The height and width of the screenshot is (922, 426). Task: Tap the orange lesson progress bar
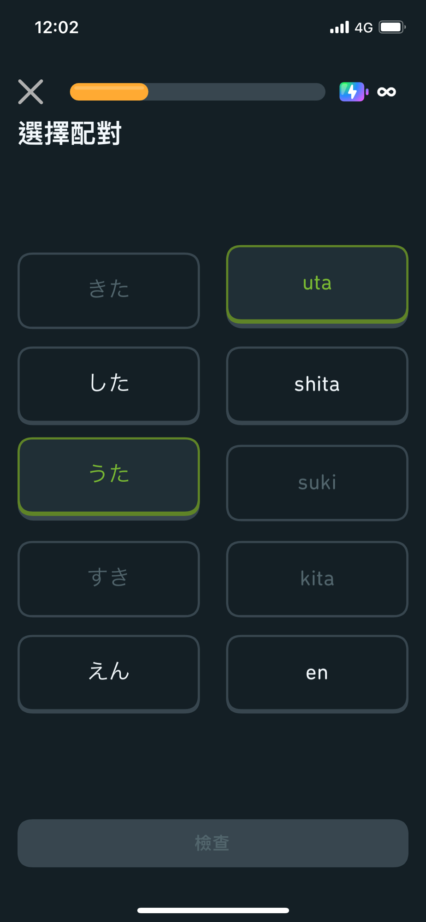(197, 92)
